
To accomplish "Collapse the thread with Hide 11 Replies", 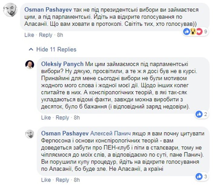I will point(56,49).
